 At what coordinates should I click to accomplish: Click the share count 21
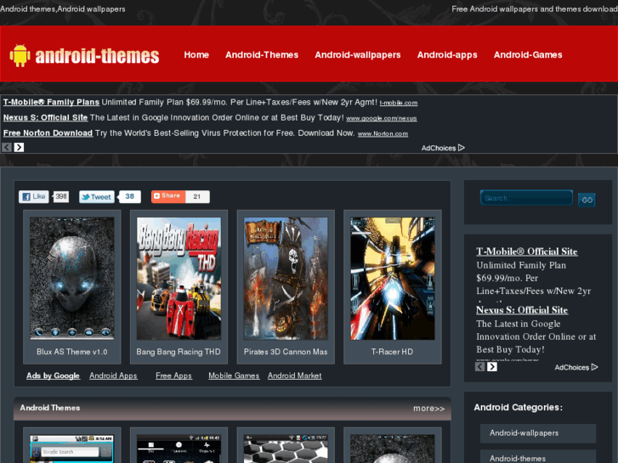[x=197, y=196]
